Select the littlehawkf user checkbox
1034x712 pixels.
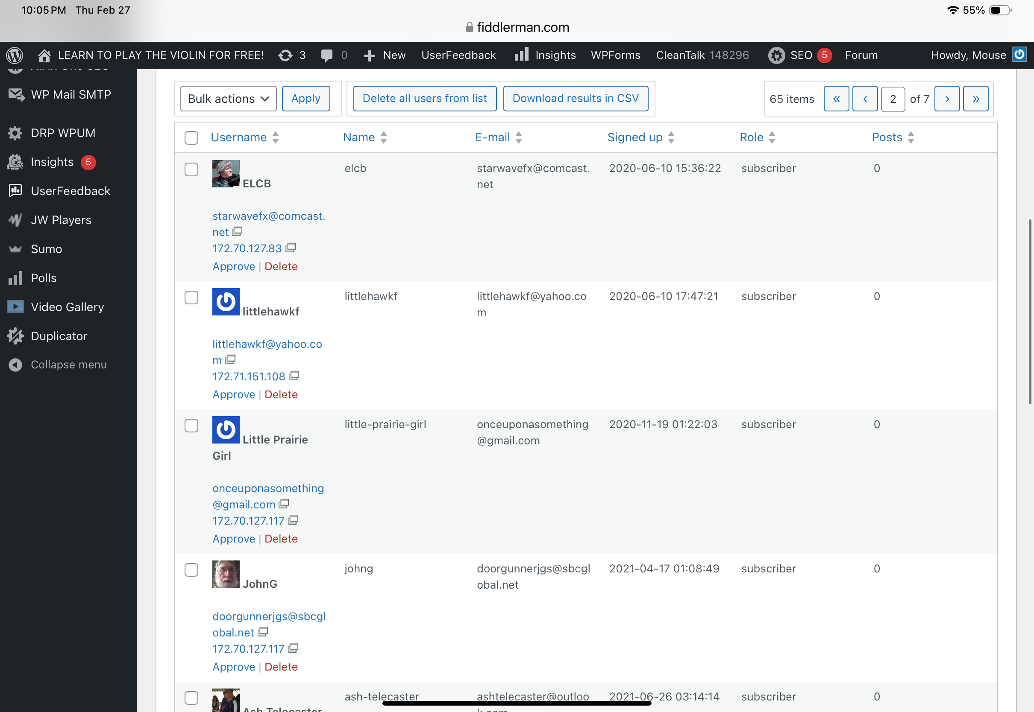(191, 298)
